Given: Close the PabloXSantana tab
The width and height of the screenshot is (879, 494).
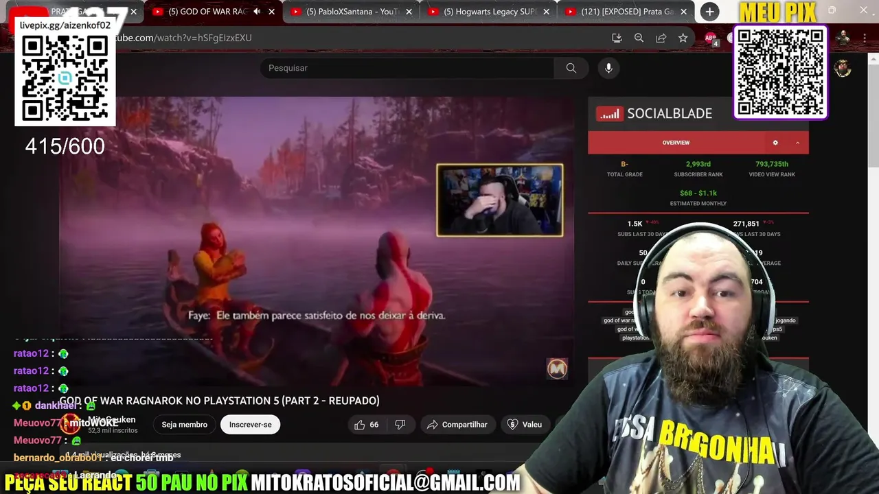Looking at the screenshot, I should [x=409, y=12].
